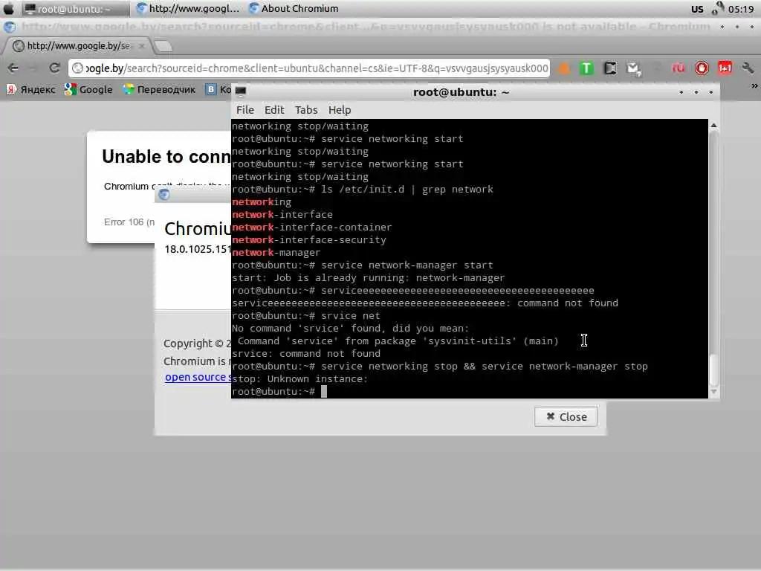The width and height of the screenshot is (761, 571).
Task: Open the VK bookmark beside Переводчик
Action: (218, 89)
